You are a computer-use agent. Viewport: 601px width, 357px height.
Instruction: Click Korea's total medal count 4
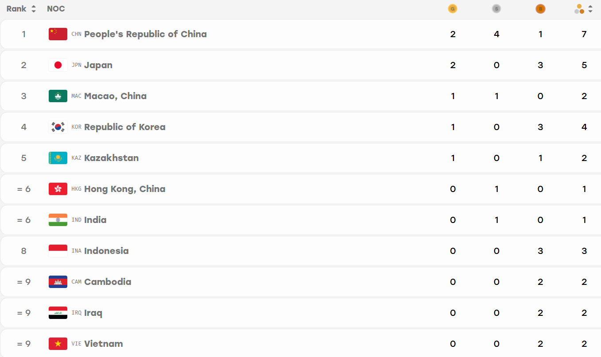584,127
